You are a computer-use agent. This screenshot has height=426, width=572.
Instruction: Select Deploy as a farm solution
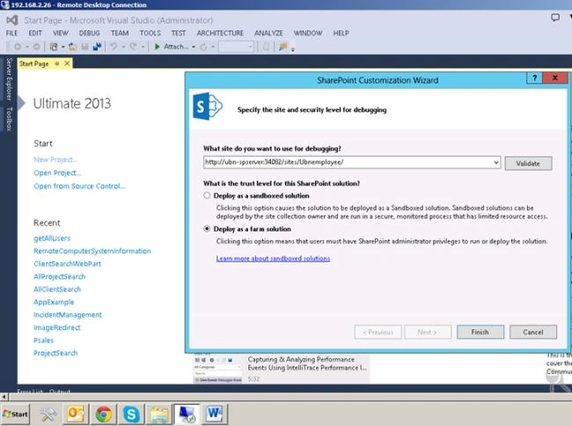click(x=207, y=229)
